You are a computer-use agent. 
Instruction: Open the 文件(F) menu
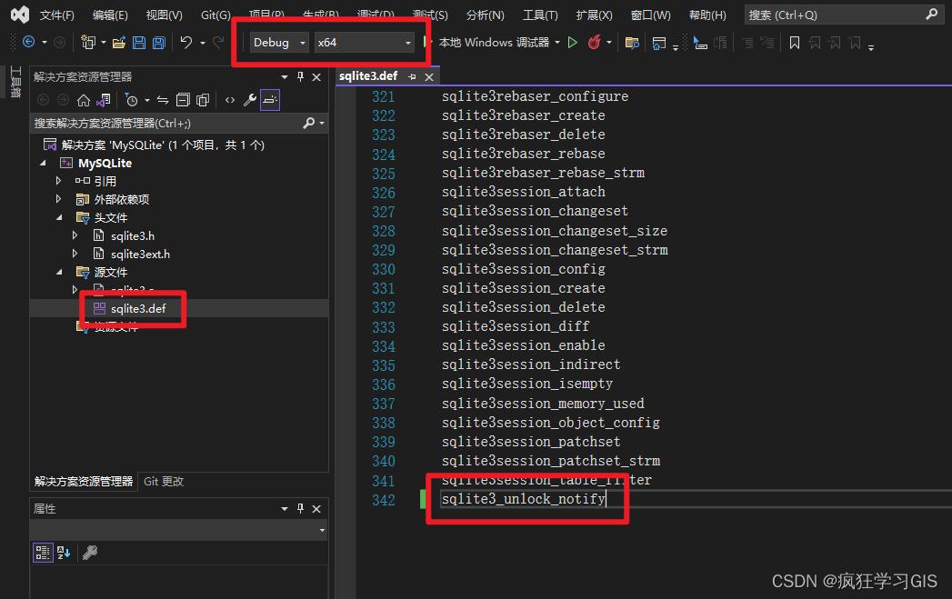(57, 15)
